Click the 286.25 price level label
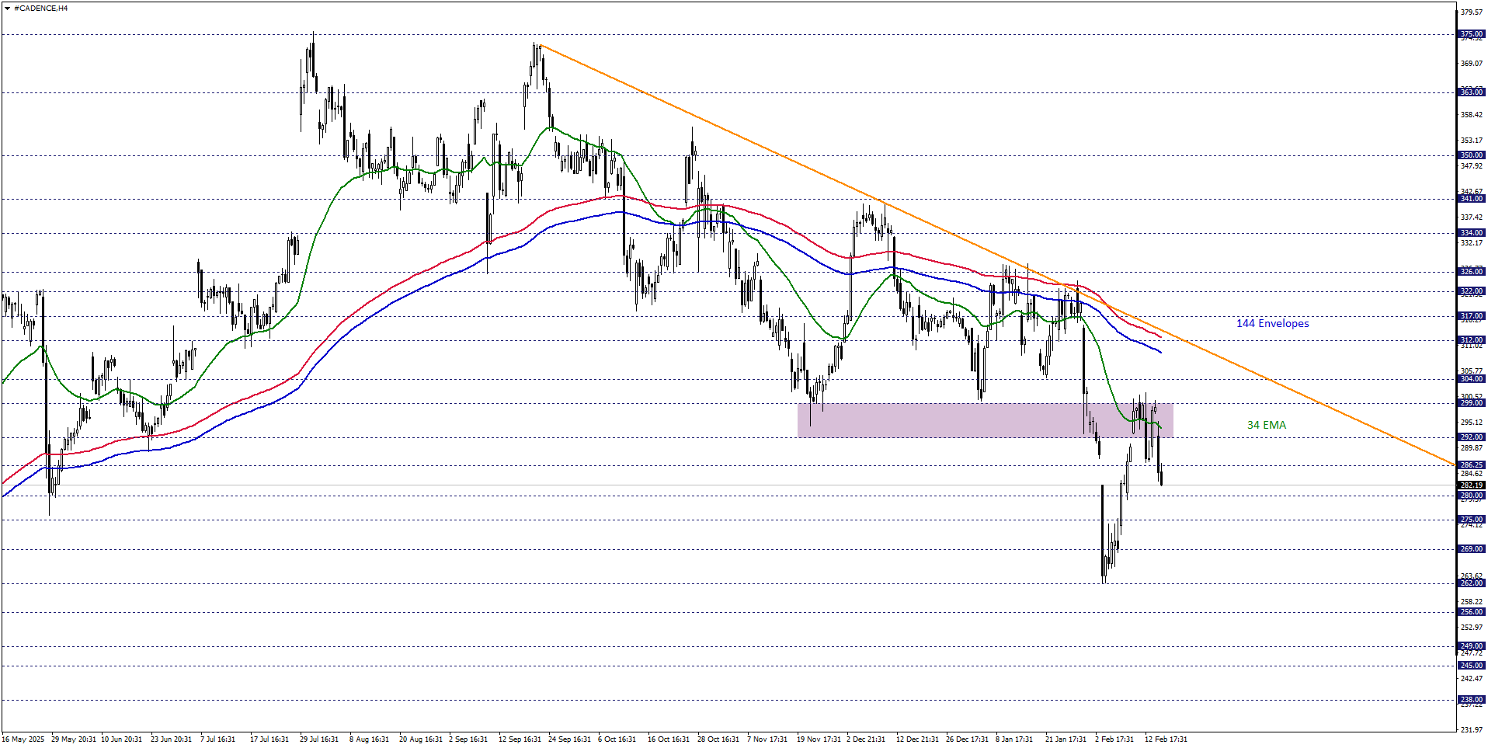The image size is (1488, 748). (1471, 465)
